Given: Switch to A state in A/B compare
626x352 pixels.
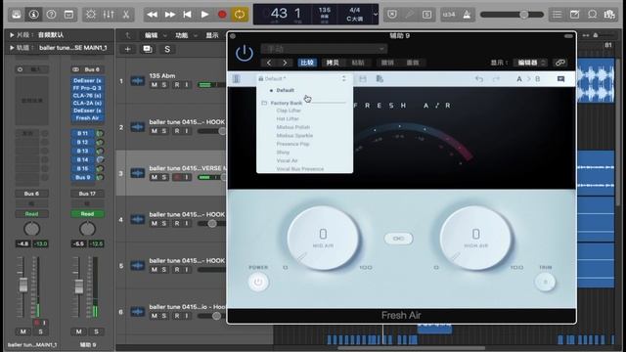Looking at the screenshot, I should pos(519,79).
